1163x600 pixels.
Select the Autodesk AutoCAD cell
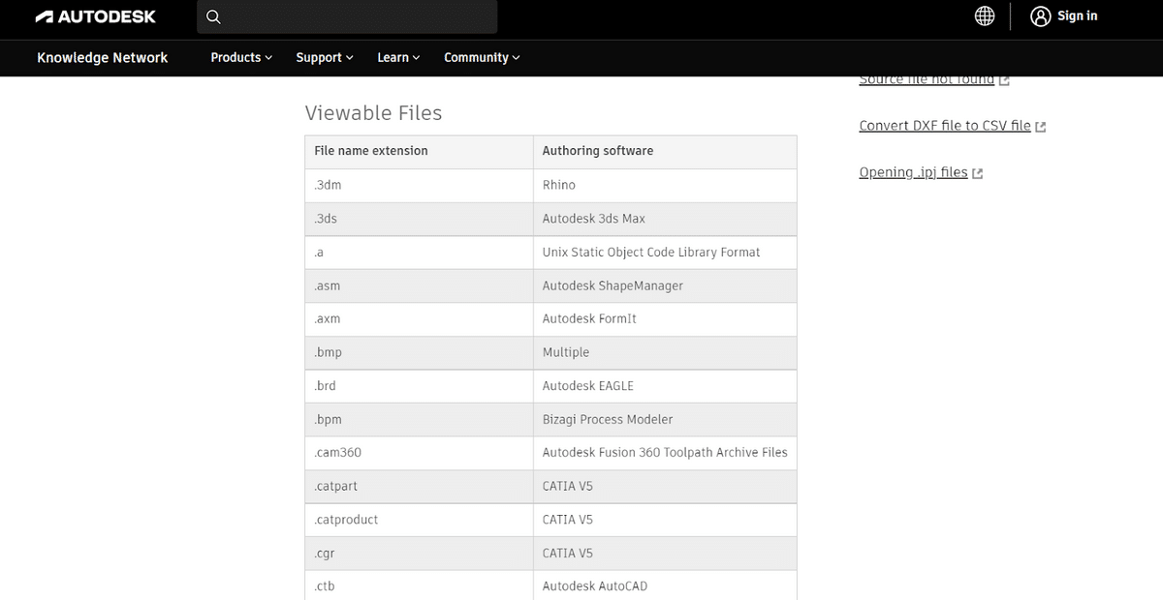(x=665, y=585)
